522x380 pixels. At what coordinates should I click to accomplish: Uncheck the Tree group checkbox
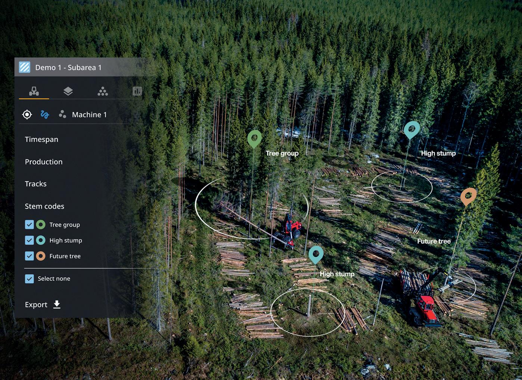click(x=29, y=224)
